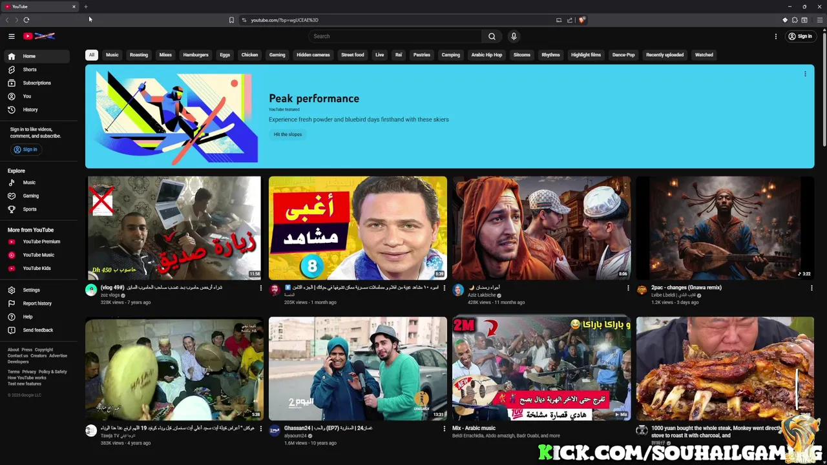This screenshot has width=827, height=465.
Task: Select the Watched filter chip
Action: (704, 55)
